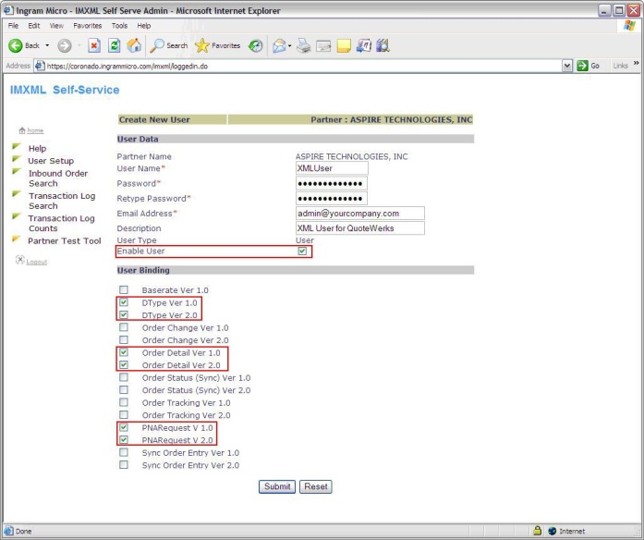Click the SSL lock icon in status bar
The height and width of the screenshot is (540, 644).
[537, 531]
